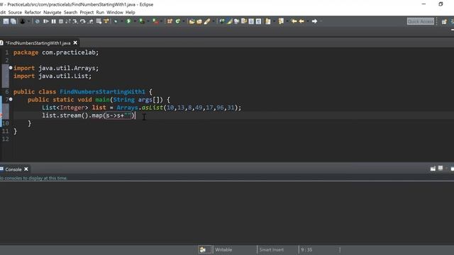This screenshot has height=255, width=454.
Task: Click the Skip All Breakpoints icon
Action: [38, 21]
